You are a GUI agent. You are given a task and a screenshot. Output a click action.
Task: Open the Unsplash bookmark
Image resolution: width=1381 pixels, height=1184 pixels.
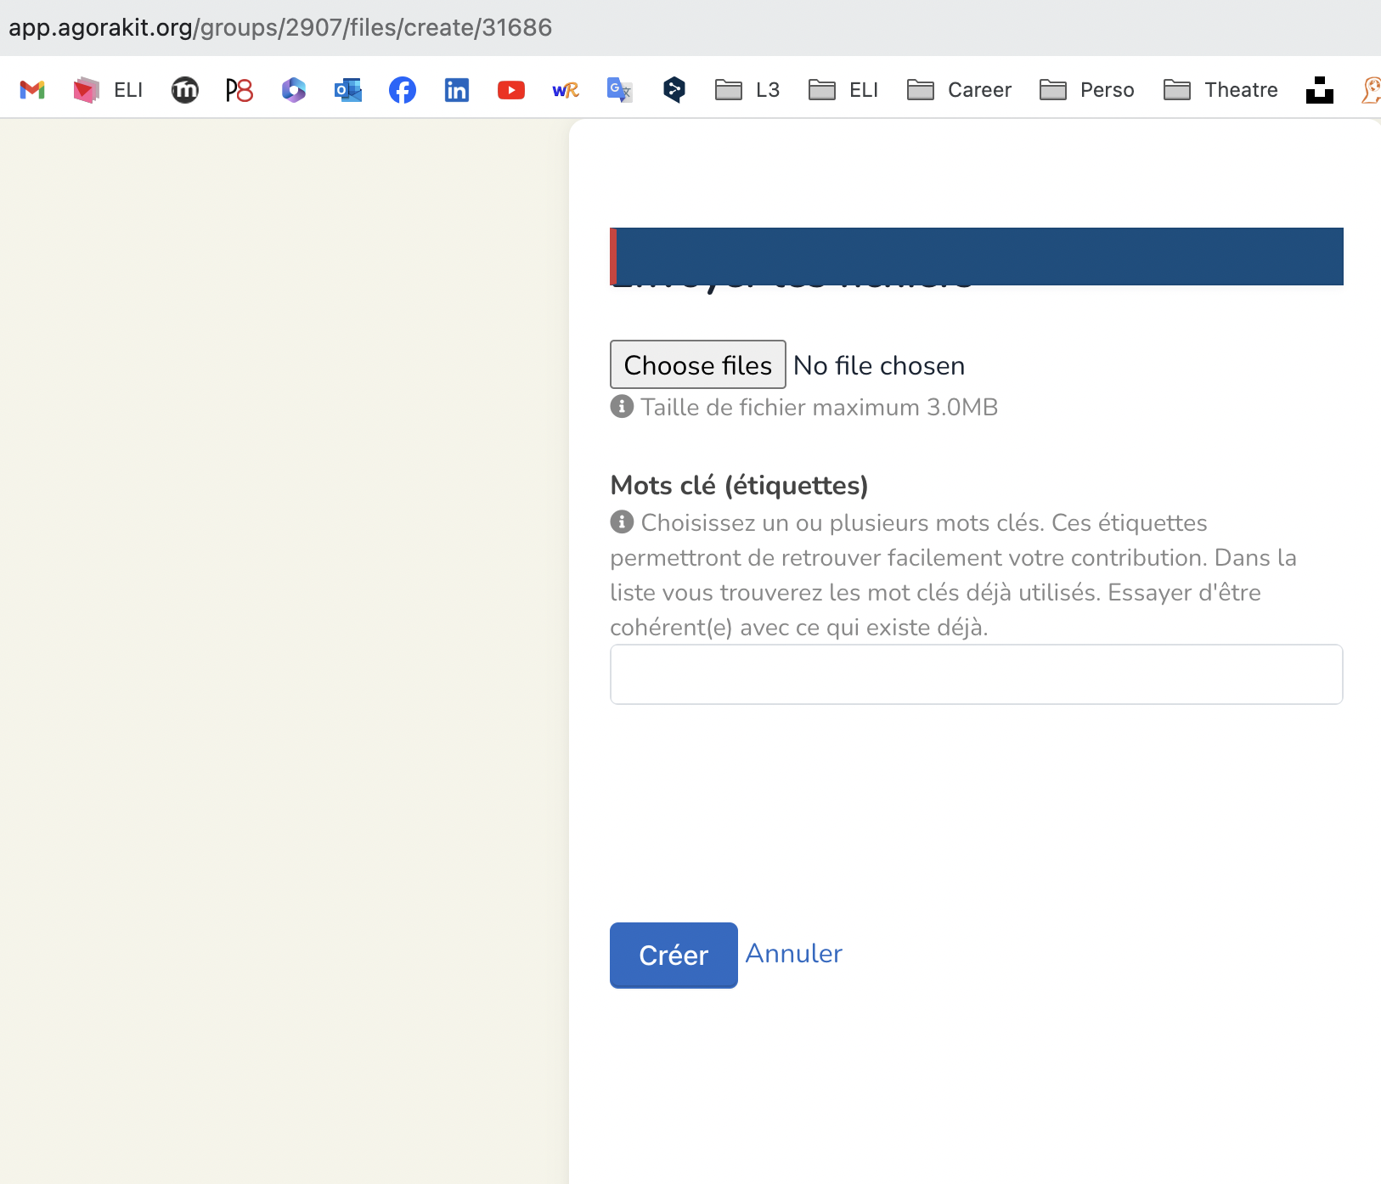tap(1319, 89)
